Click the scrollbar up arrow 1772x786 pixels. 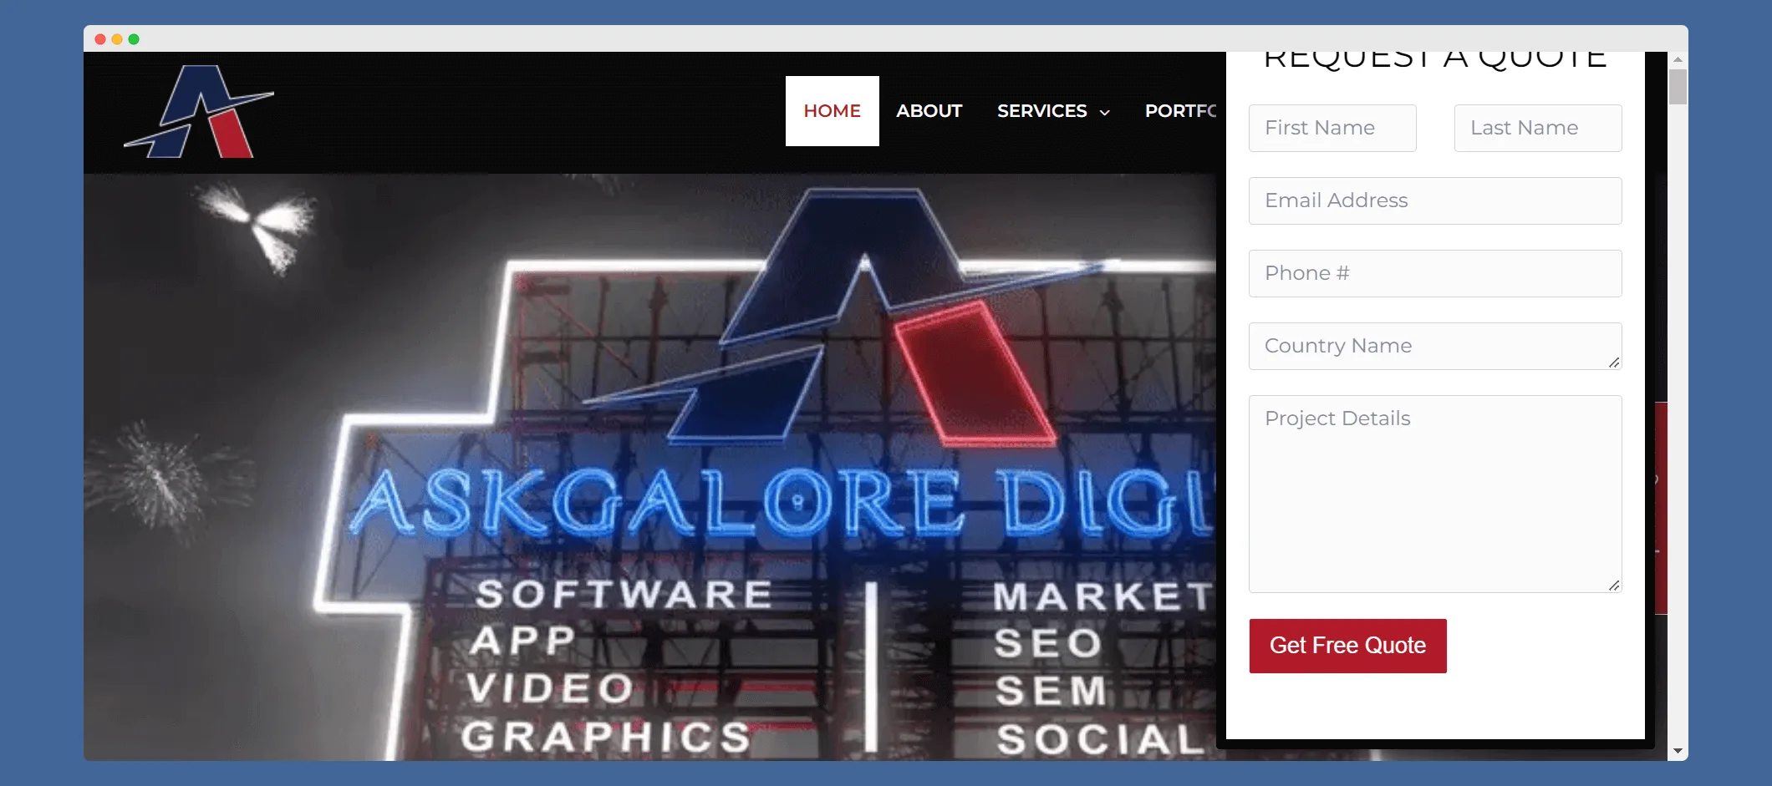click(x=1677, y=60)
